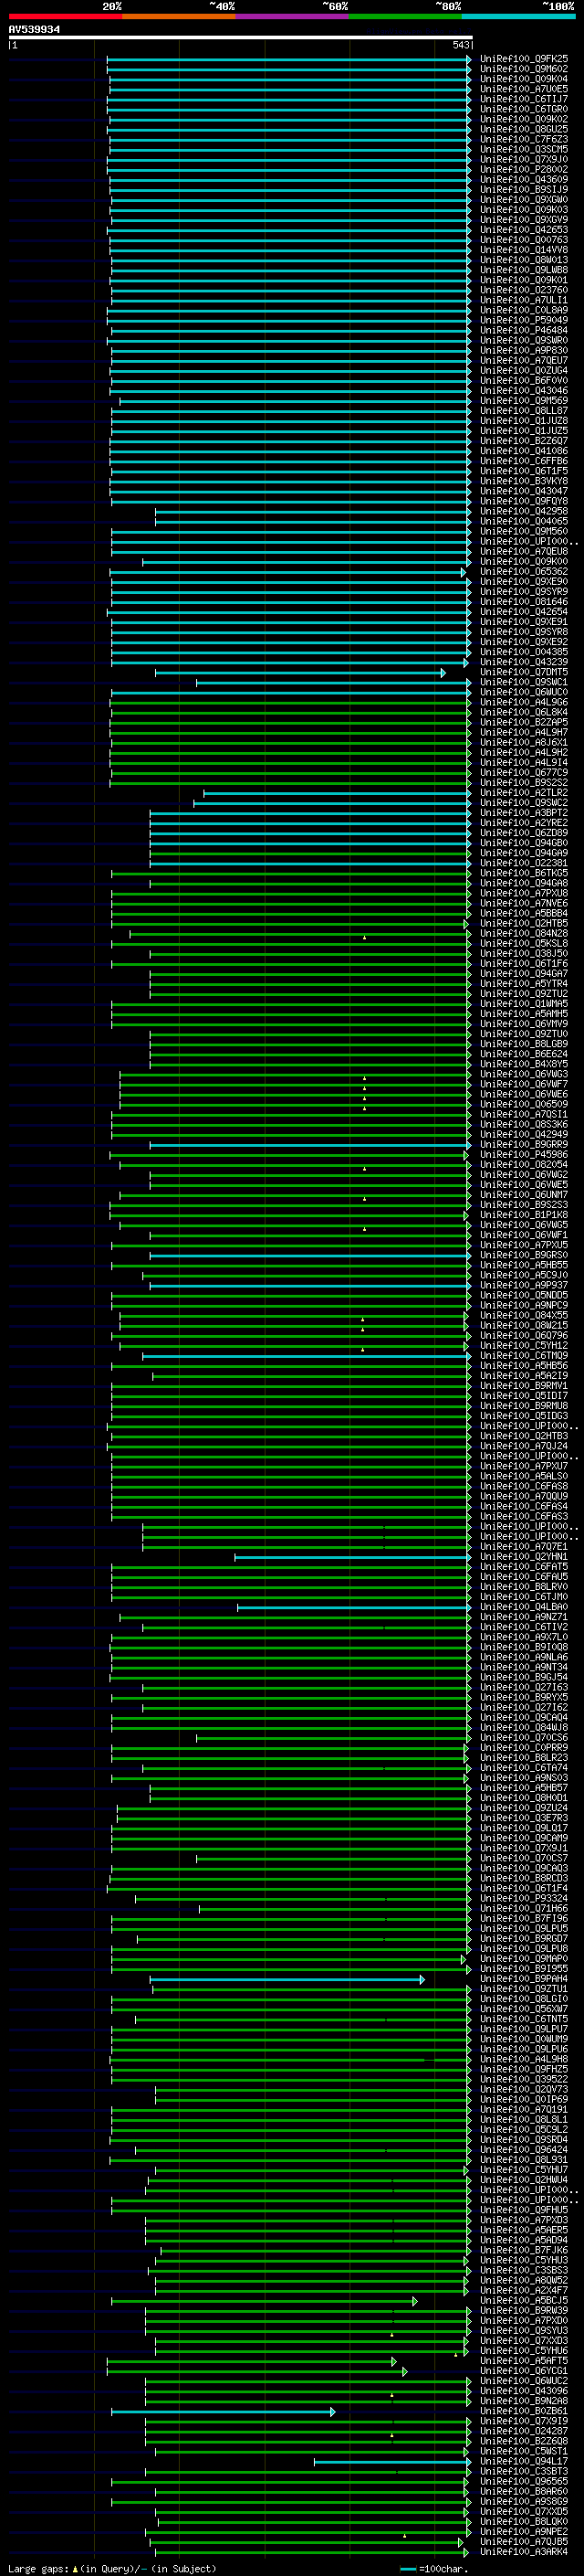Select the UniRef100_Q70CS6 label
584x2576 pixels.
[x=524, y=1739]
